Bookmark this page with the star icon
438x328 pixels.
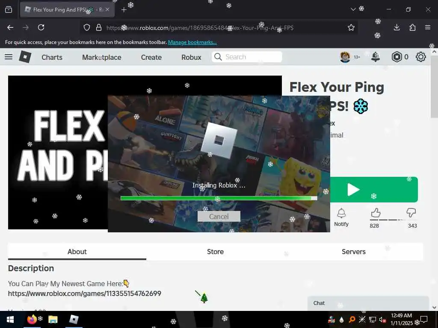(351, 27)
